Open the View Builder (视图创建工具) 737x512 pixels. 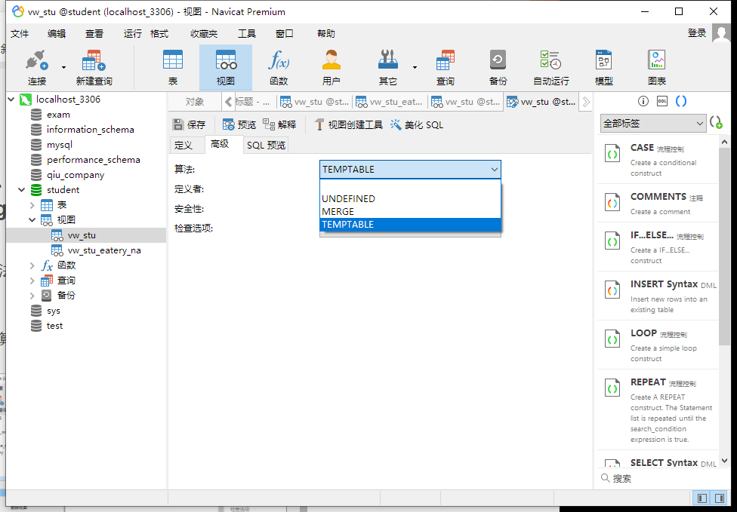[x=348, y=124]
